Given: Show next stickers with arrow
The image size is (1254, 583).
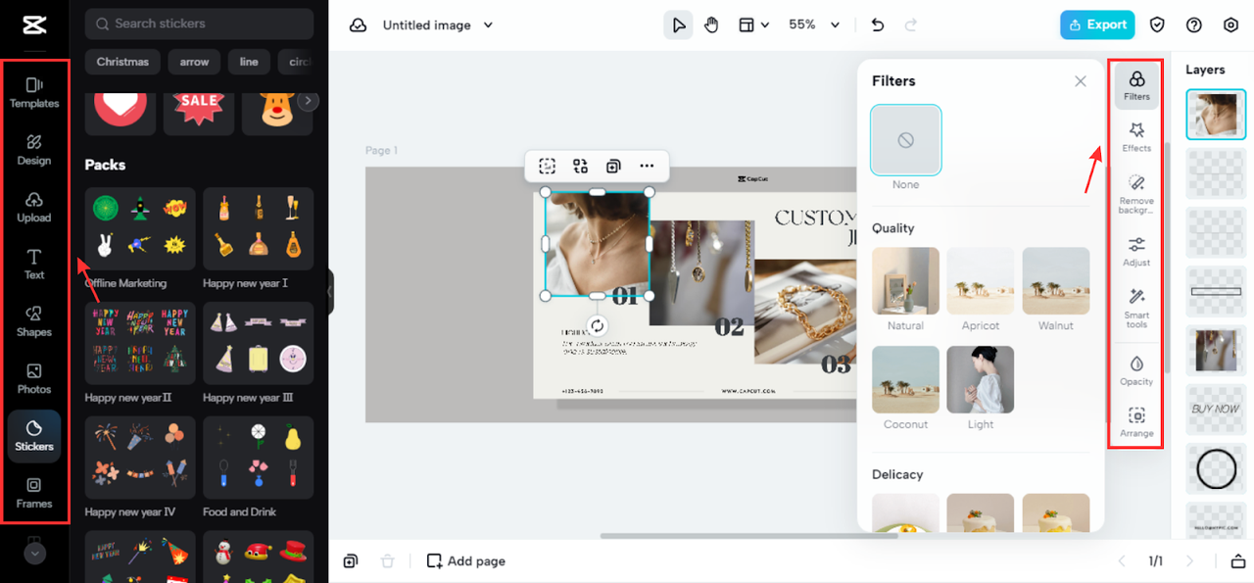Looking at the screenshot, I should point(308,100).
